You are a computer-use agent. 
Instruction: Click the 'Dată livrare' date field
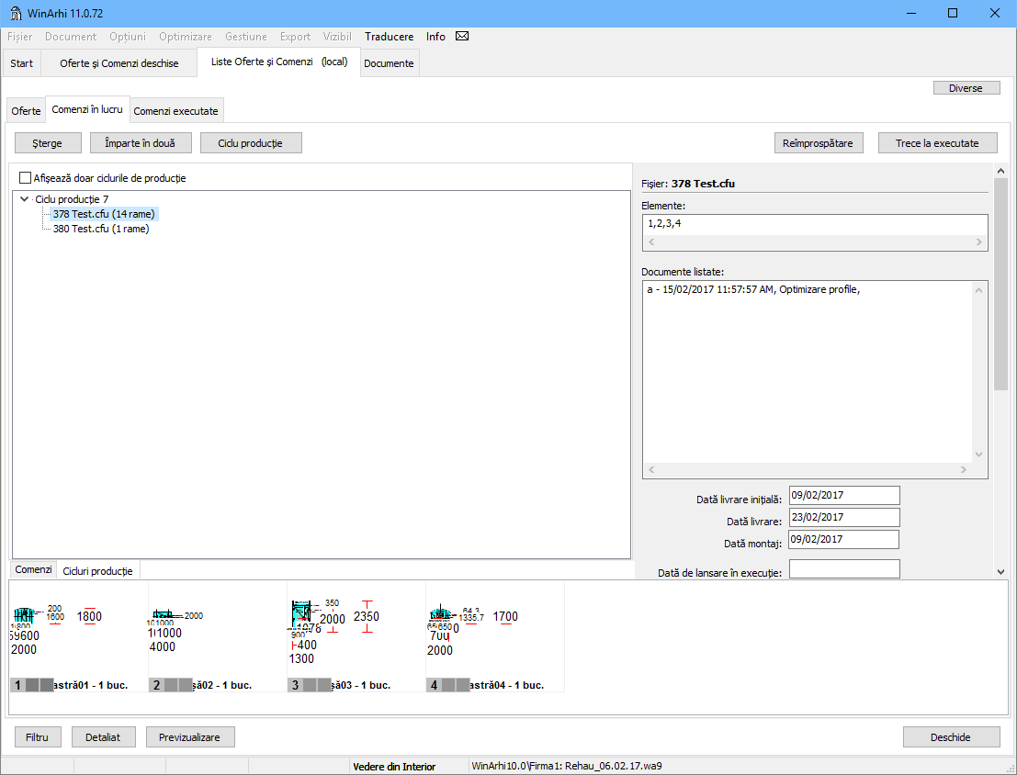tap(843, 518)
